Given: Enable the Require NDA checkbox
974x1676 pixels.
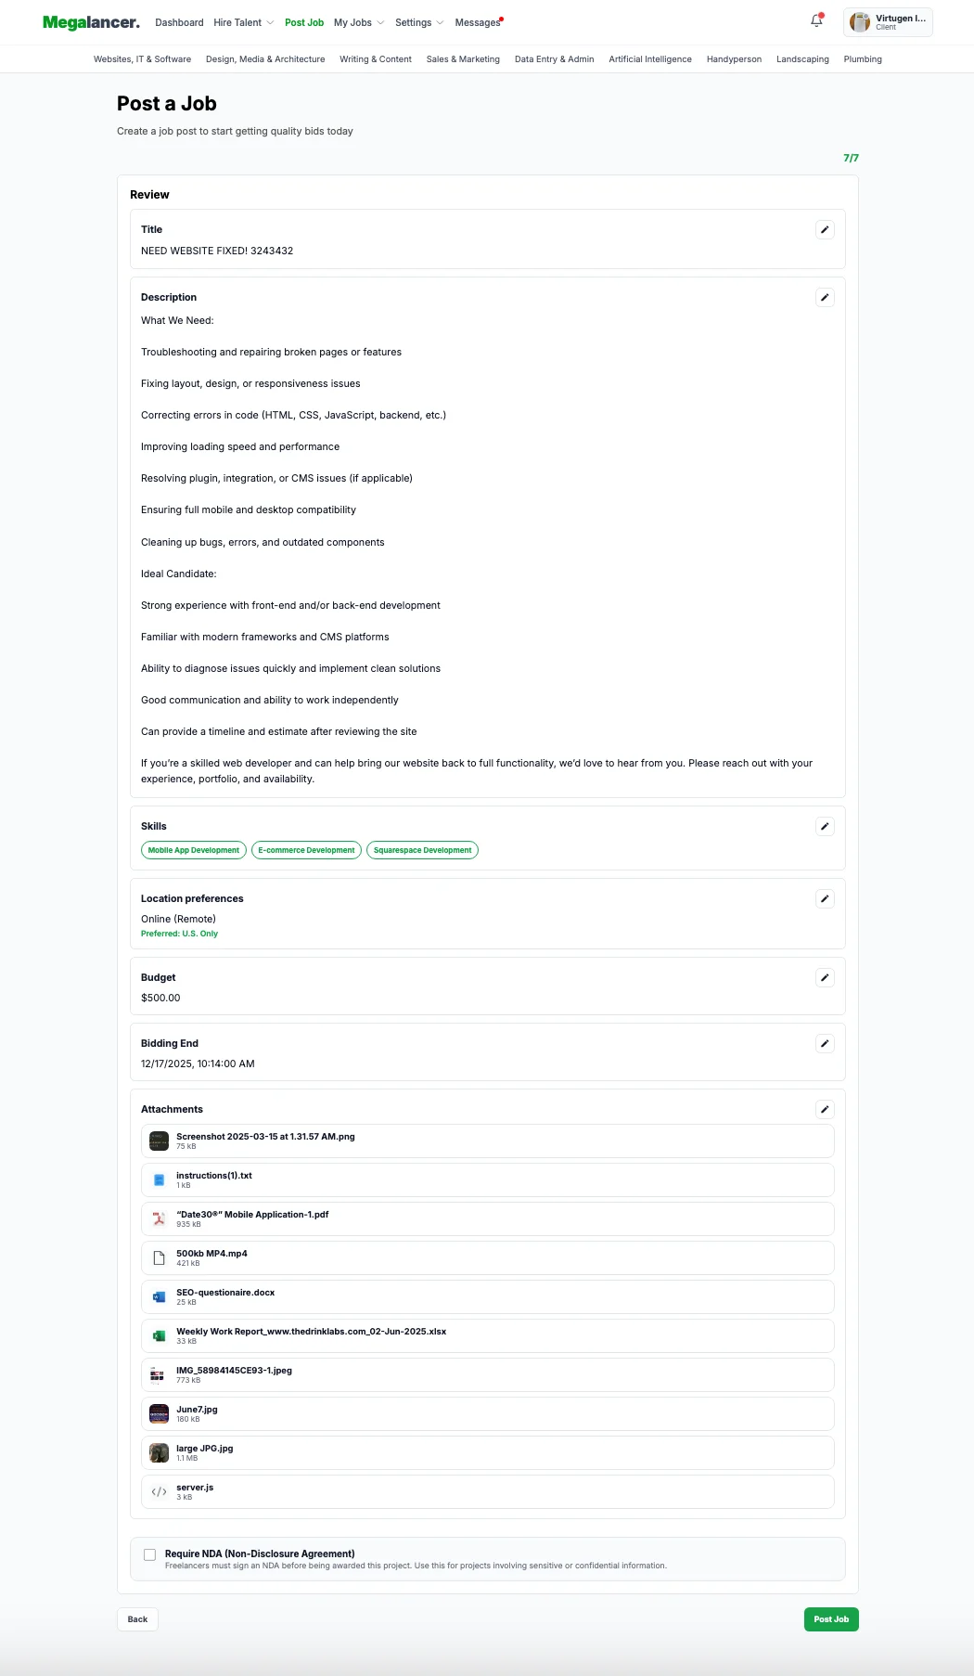Looking at the screenshot, I should pos(149,1554).
